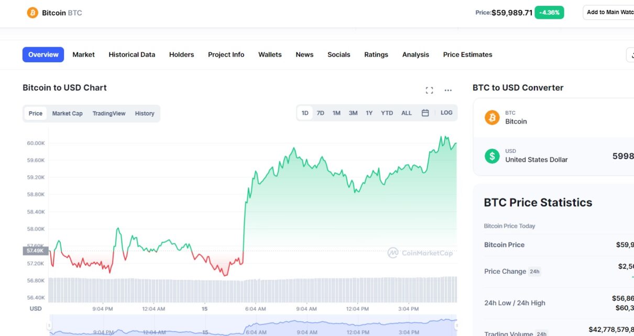Choose the 1Y time range
This screenshot has height=336, width=634.
point(369,113)
